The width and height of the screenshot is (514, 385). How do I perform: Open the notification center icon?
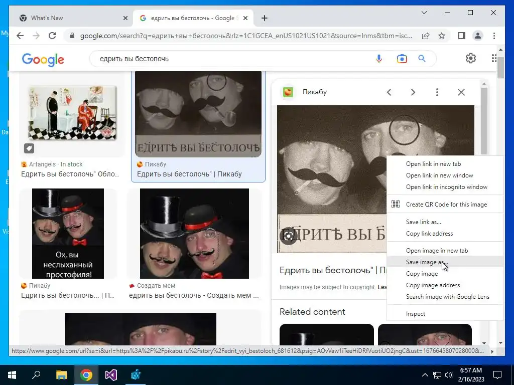[497, 375]
